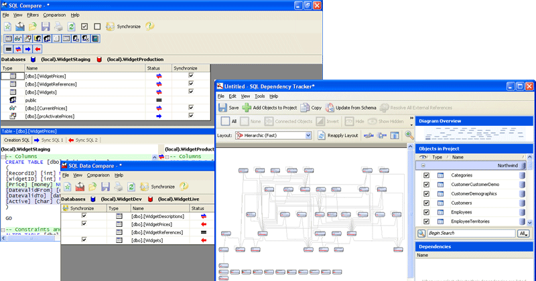Click the table view icon next to Reapply Layout
Image resolution: width=536 pixels, height=281 pixels.
click(395, 136)
